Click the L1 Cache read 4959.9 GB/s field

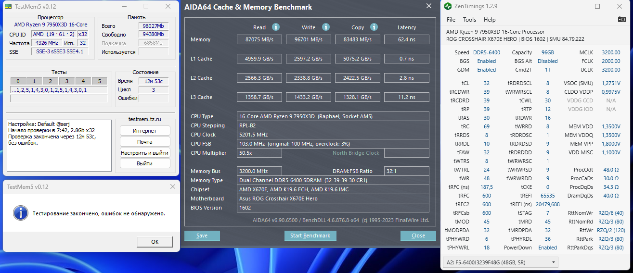(259, 59)
